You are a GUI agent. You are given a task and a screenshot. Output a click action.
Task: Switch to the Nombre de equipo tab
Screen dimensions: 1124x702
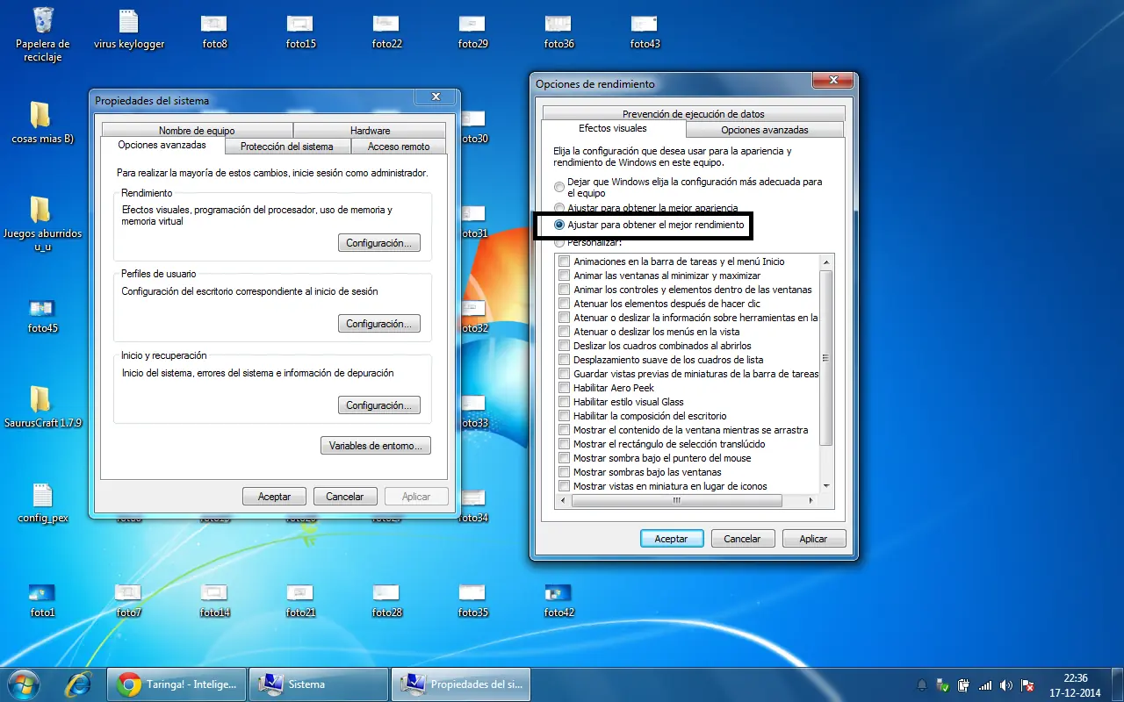coord(197,131)
